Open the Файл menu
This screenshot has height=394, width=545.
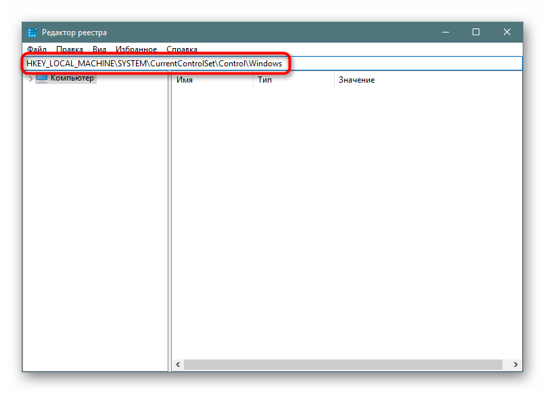click(37, 49)
